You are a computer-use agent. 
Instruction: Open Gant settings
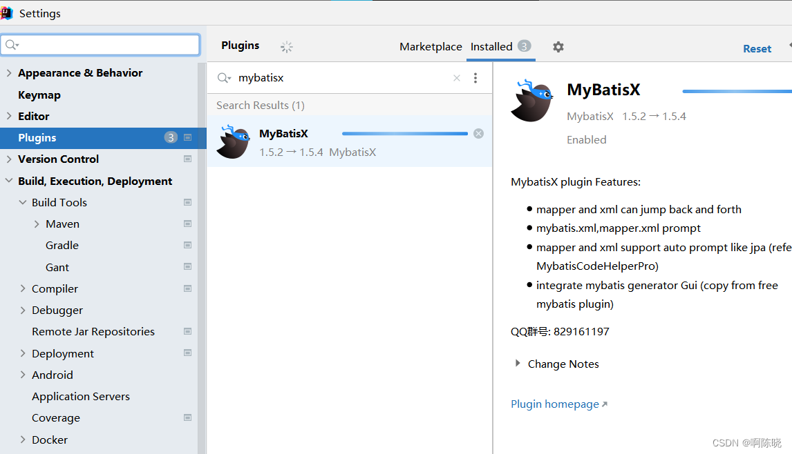click(57, 267)
